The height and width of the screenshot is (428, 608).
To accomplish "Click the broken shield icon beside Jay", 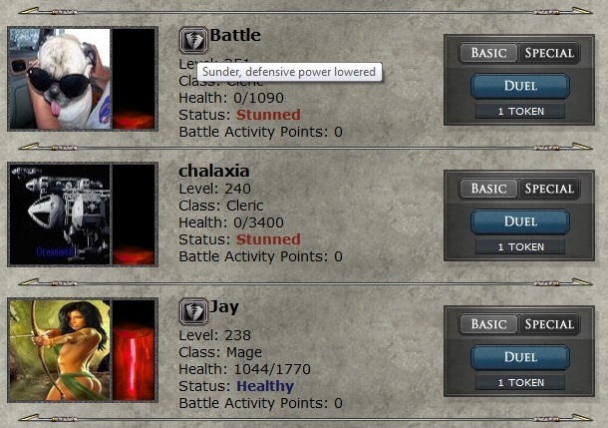I will (x=193, y=311).
